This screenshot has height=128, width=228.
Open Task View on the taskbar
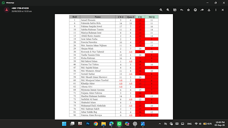point(72,124)
